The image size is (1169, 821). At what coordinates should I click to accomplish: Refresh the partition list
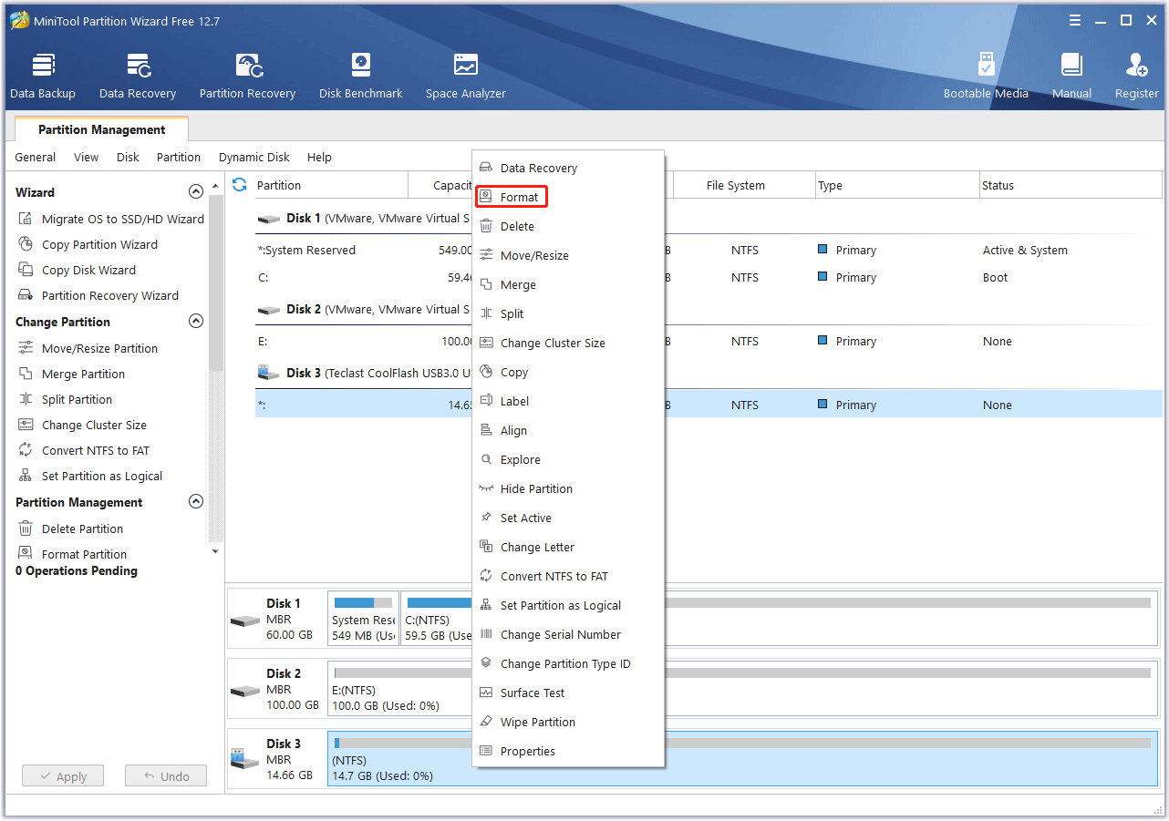pos(238,184)
